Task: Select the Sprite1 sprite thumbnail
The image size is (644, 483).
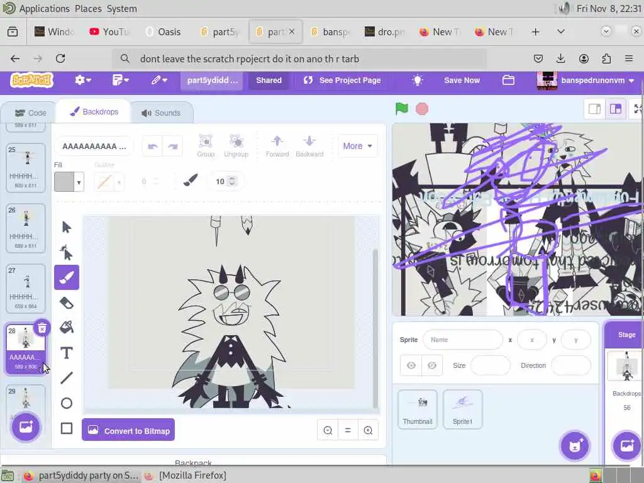Action: click(462, 409)
